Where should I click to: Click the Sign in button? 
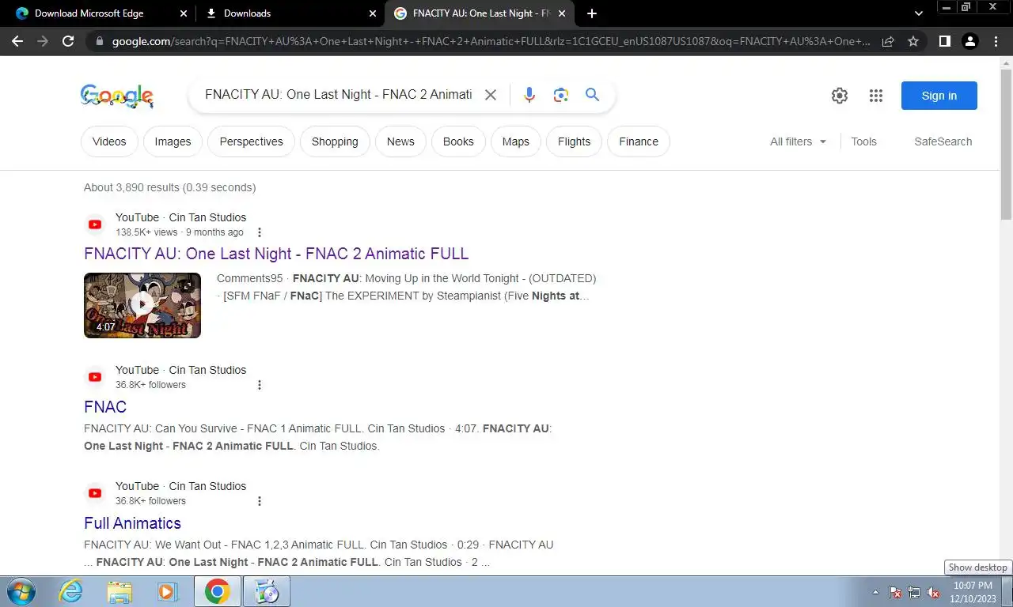(939, 96)
